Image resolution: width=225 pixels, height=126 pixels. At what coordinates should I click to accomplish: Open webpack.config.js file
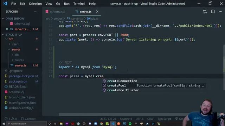[x=21, y=108]
